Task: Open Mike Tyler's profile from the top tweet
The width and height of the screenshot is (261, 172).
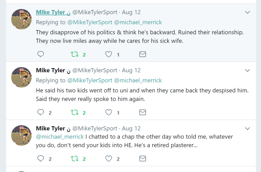Action: [x=50, y=12]
